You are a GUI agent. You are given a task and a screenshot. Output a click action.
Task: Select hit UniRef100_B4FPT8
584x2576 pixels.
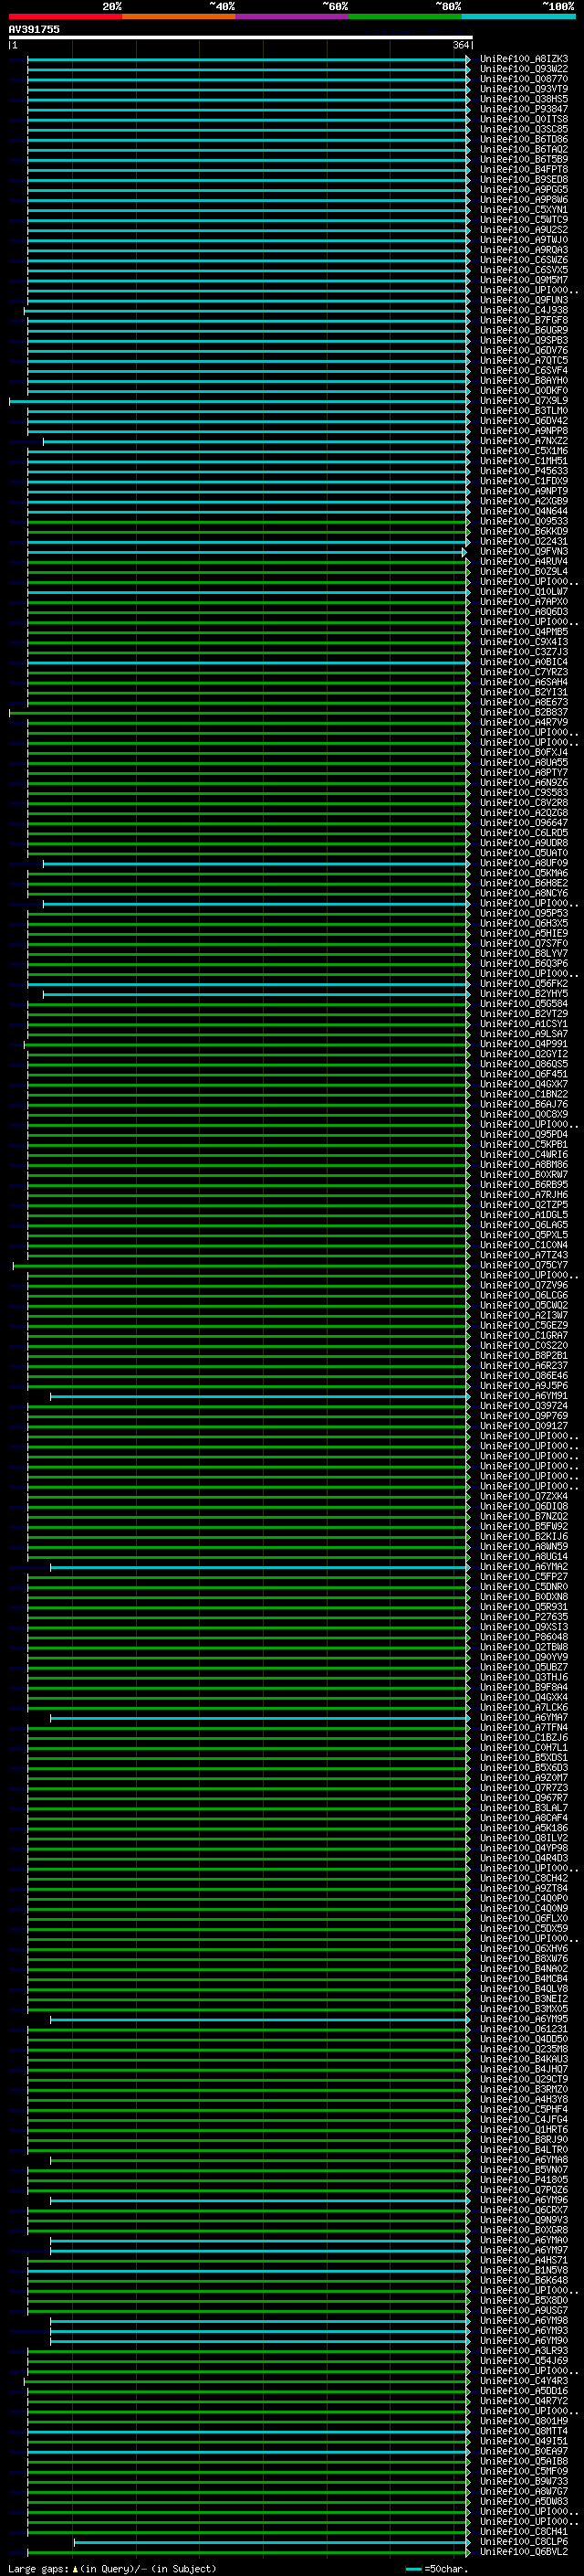point(524,170)
